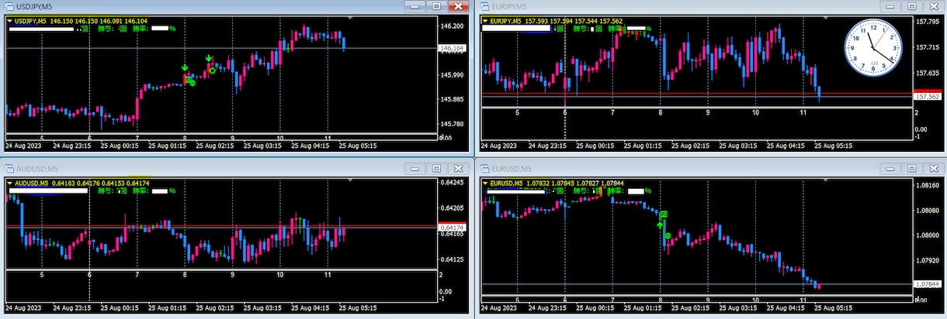Click the green boxed marker on USDJPY chart
This screenshot has height=319, width=947.
189,80
